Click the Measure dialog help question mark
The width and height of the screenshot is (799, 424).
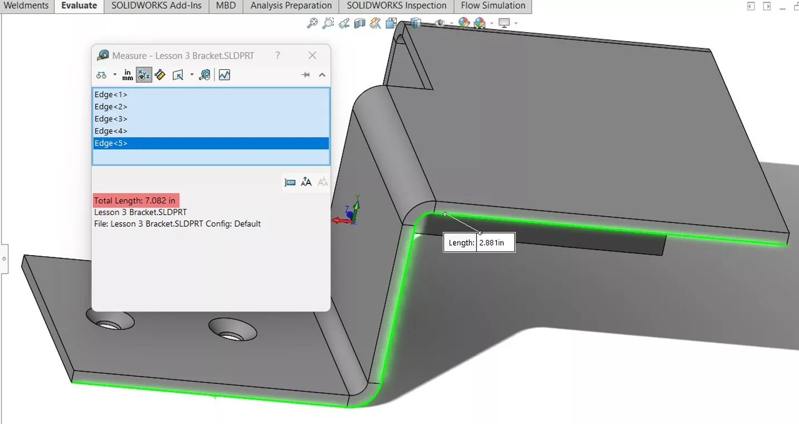coord(277,55)
